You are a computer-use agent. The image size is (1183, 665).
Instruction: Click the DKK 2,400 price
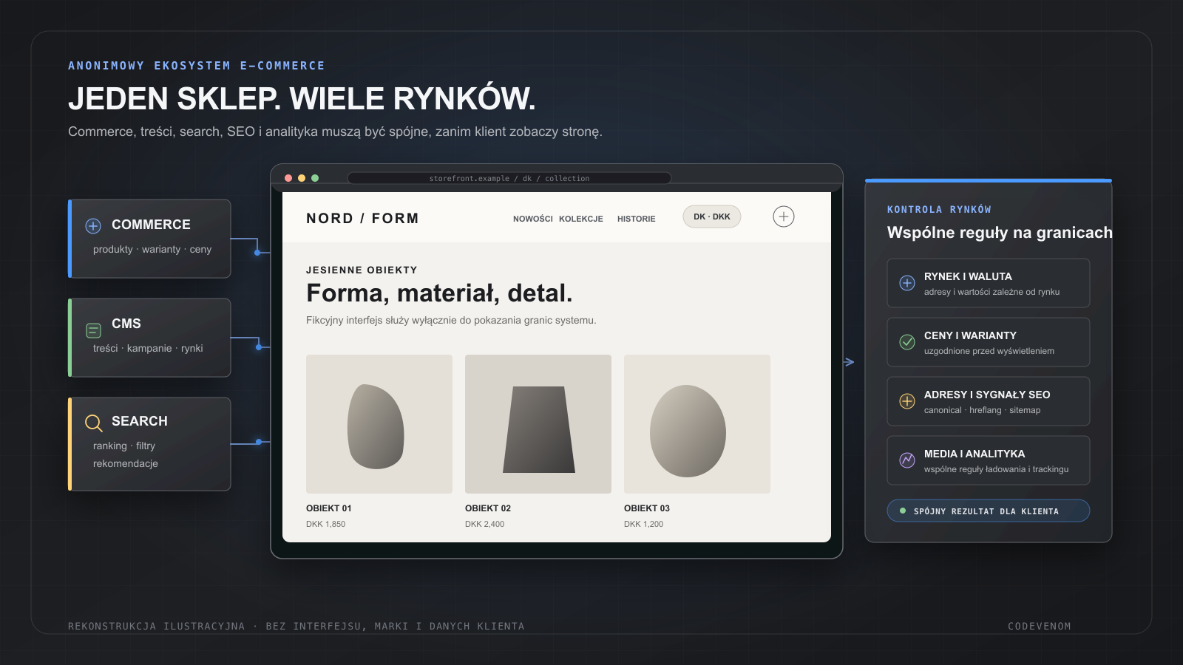pos(485,524)
